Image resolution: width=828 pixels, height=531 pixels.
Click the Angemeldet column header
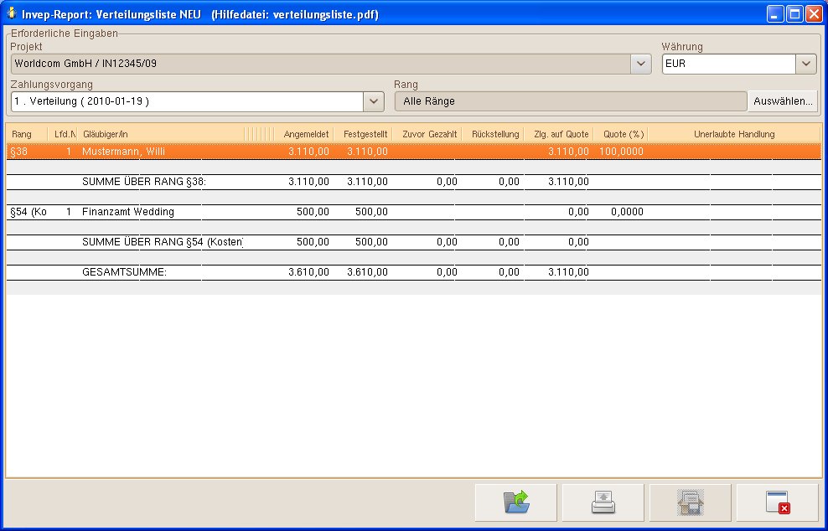[x=303, y=134]
